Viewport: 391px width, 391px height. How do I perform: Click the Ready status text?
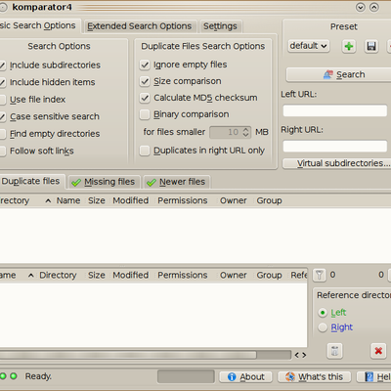click(x=38, y=376)
